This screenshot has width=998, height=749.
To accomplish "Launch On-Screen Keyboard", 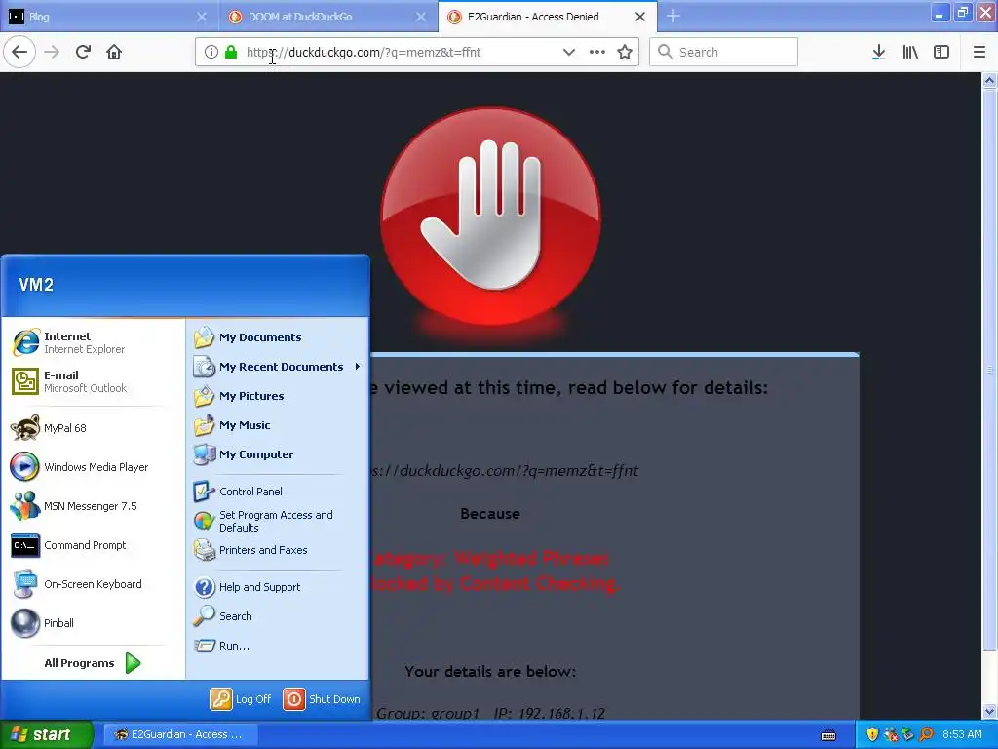I will [x=93, y=584].
